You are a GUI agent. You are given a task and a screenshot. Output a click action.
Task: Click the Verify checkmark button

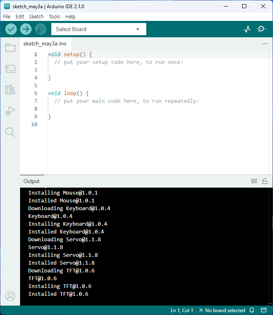coord(11,29)
